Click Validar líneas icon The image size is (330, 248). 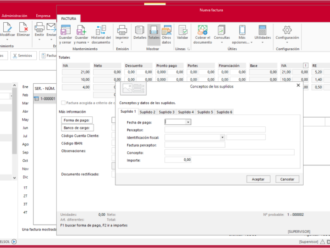182,31
